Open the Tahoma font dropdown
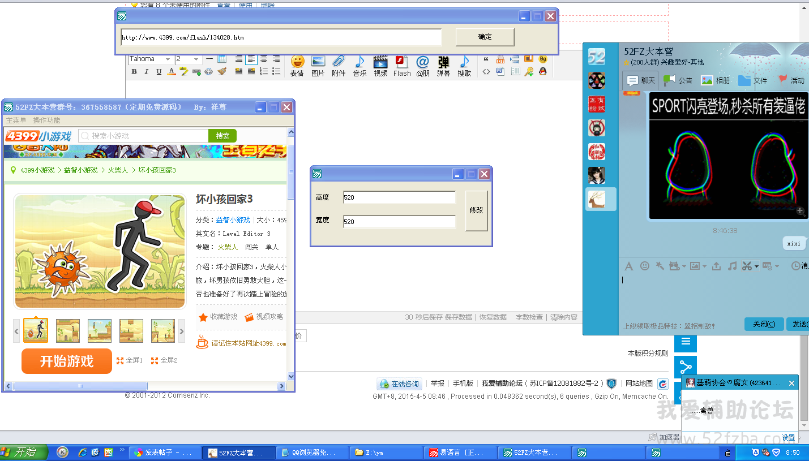This screenshot has height=461, width=809. pos(151,59)
